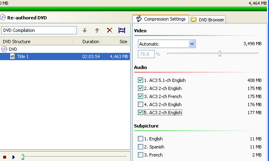Play preview with blue triangle button
Screen dimensions: 269x161
tap(14, 157)
